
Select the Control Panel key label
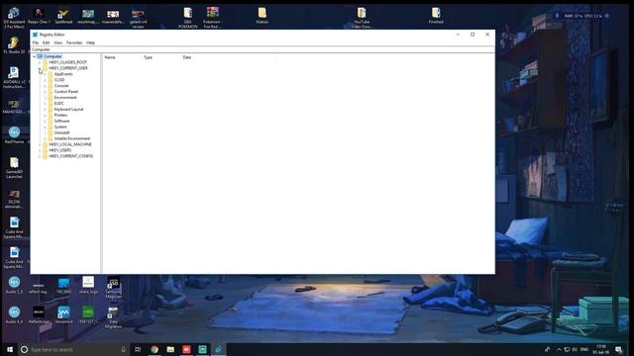pyautogui.click(x=66, y=92)
